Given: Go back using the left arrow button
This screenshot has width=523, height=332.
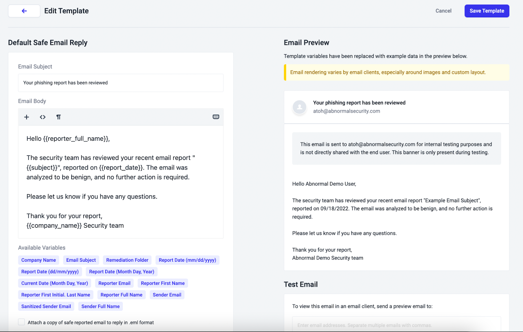Looking at the screenshot, I should click(24, 11).
